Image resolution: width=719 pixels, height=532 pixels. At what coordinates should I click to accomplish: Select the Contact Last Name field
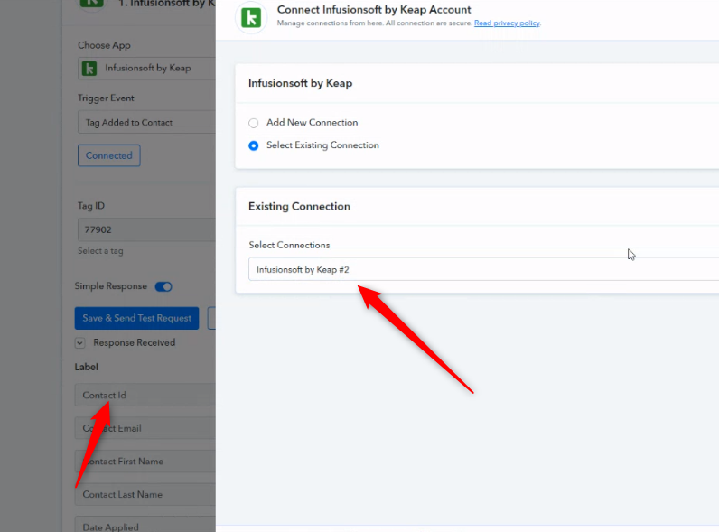(x=145, y=494)
